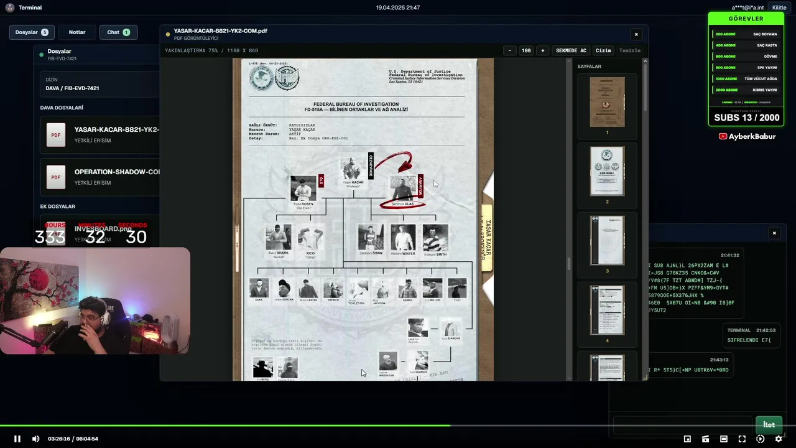Click the Kilitle button at top right

tap(779, 7)
